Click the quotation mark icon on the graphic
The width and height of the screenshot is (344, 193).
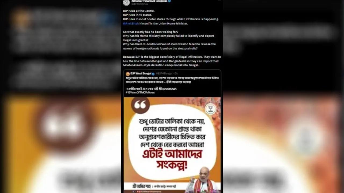coord(140,105)
